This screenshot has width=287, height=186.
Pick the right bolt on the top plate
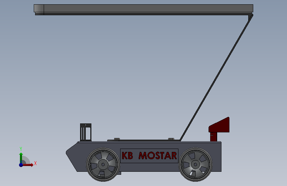click(171, 139)
